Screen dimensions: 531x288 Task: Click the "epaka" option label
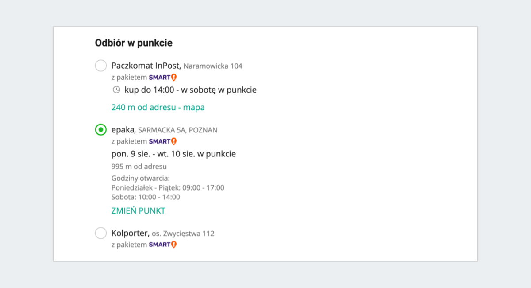point(123,130)
